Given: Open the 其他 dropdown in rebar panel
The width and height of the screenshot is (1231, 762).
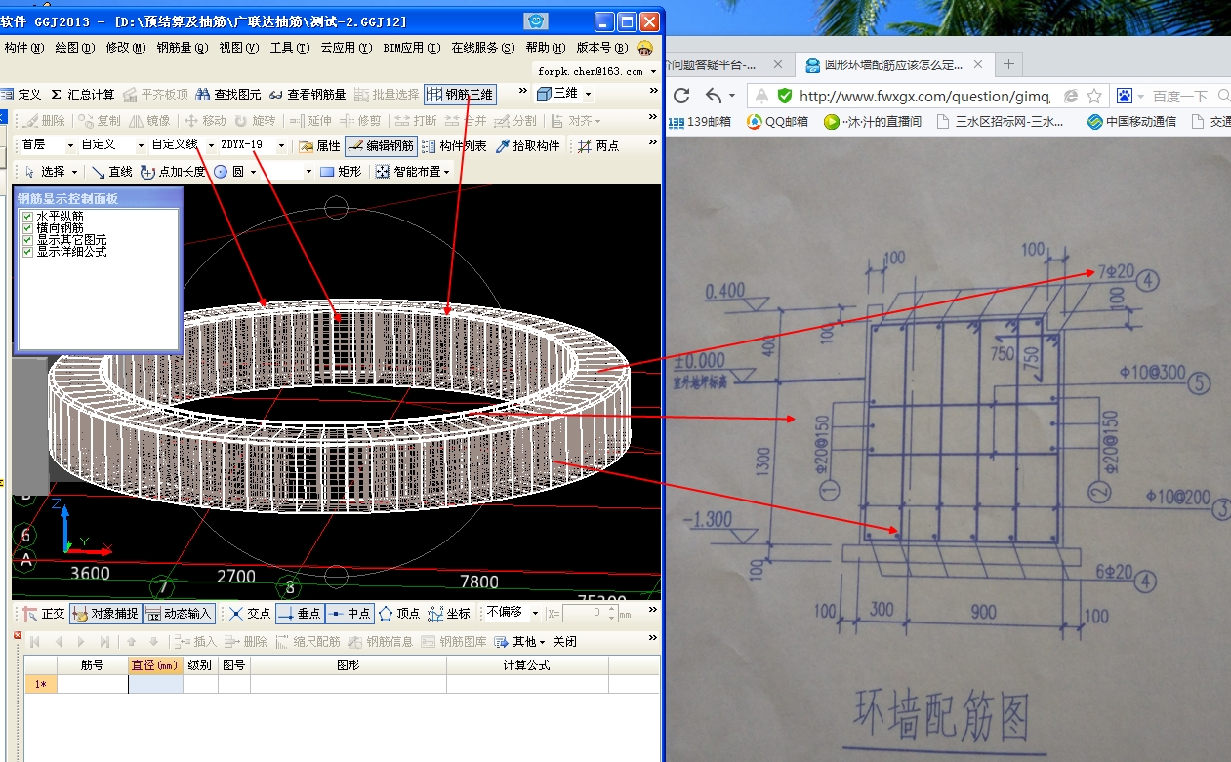Looking at the screenshot, I should click(x=519, y=641).
